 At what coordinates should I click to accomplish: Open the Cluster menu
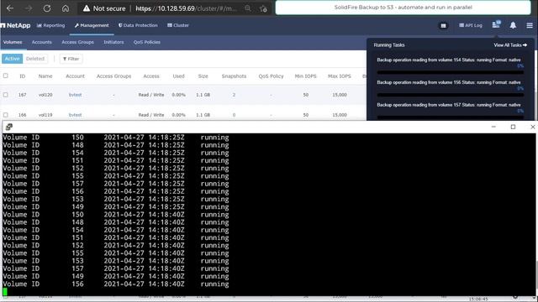point(178,25)
